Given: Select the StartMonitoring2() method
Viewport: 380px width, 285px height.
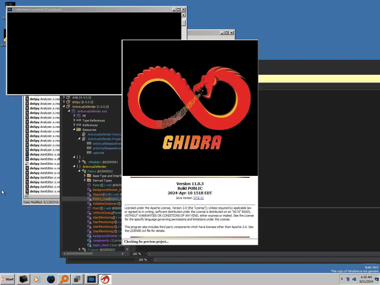Looking at the screenshot, I should [107, 231].
